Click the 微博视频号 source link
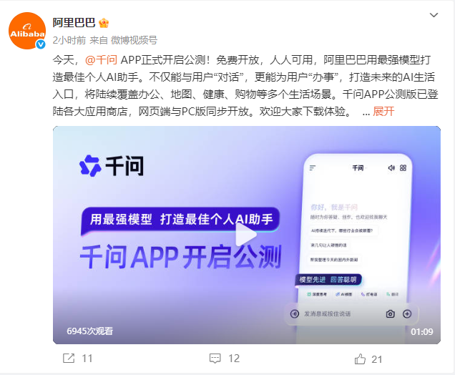Screen dimensions: 455x375 click(x=134, y=40)
